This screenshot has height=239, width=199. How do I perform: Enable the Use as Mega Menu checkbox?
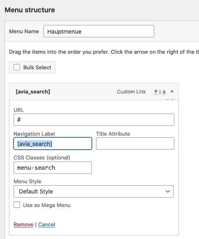click(x=17, y=205)
